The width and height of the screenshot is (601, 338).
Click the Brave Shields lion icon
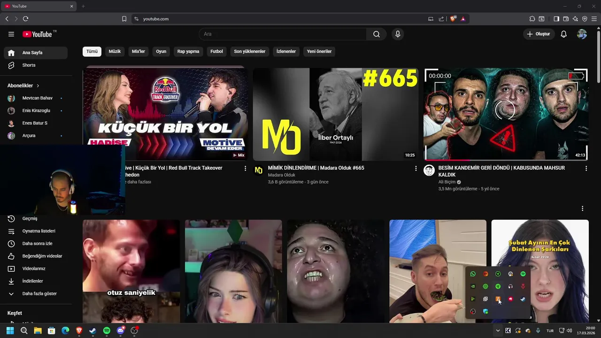click(x=453, y=19)
